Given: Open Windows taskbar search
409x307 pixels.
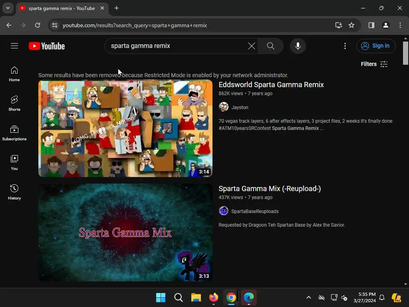Looking at the screenshot, I should [x=179, y=297].
